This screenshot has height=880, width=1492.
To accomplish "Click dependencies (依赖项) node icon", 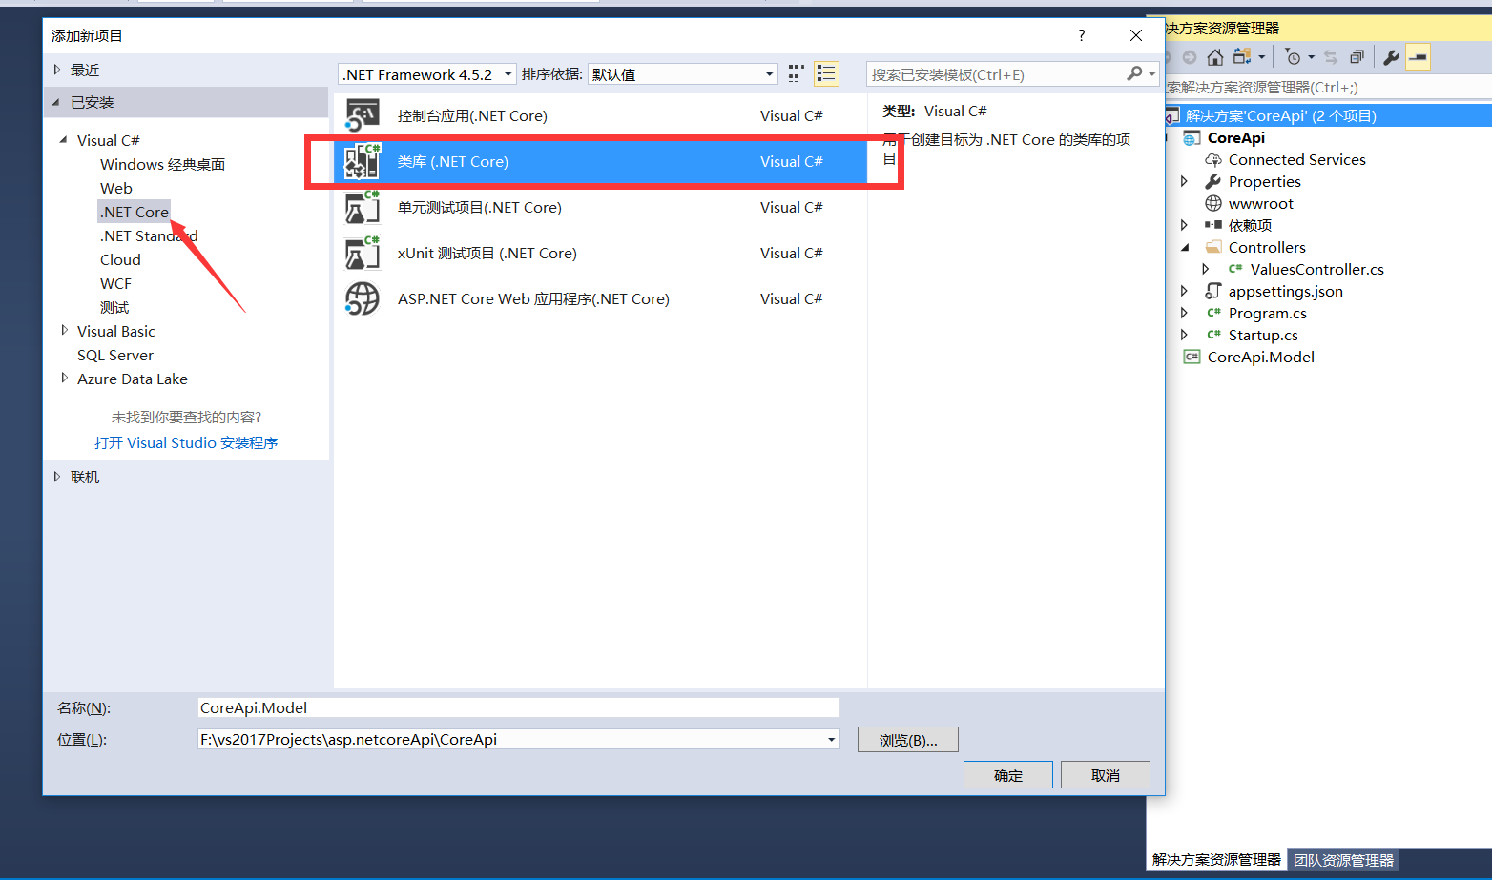I will click(1213, 225).
